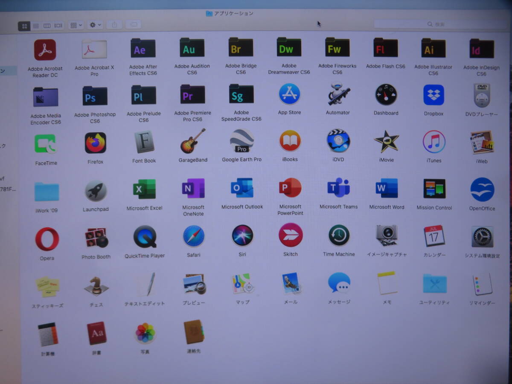Switch Finder to icon view
Image resolution: width=512 pixels, height=384 pixels.
coord(24,26)
